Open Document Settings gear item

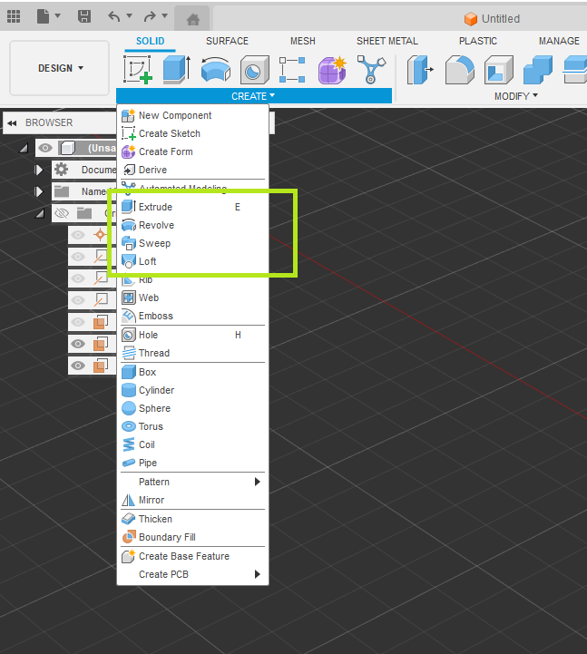[62, 170]
